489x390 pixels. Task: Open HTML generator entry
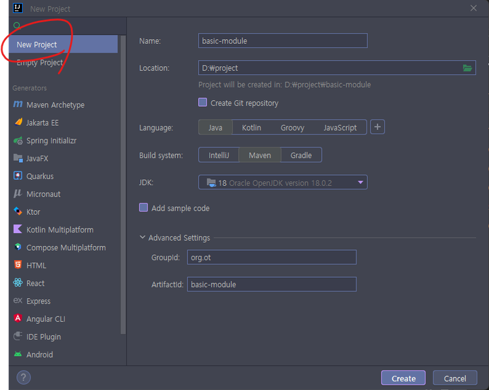tap(64, 266)
